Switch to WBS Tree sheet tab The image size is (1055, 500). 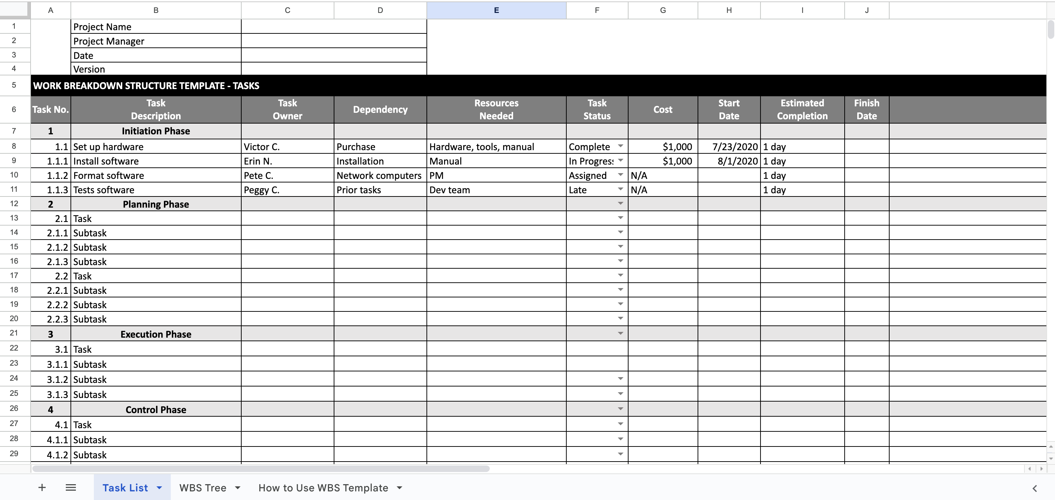(203, 488)
